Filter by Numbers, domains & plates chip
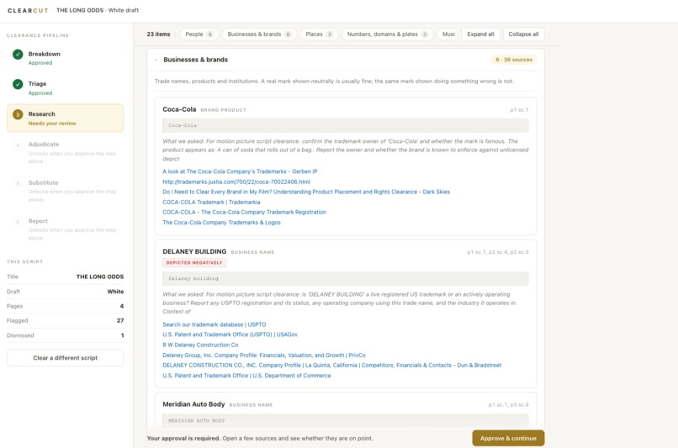678x448 pixels. point(388,34)
